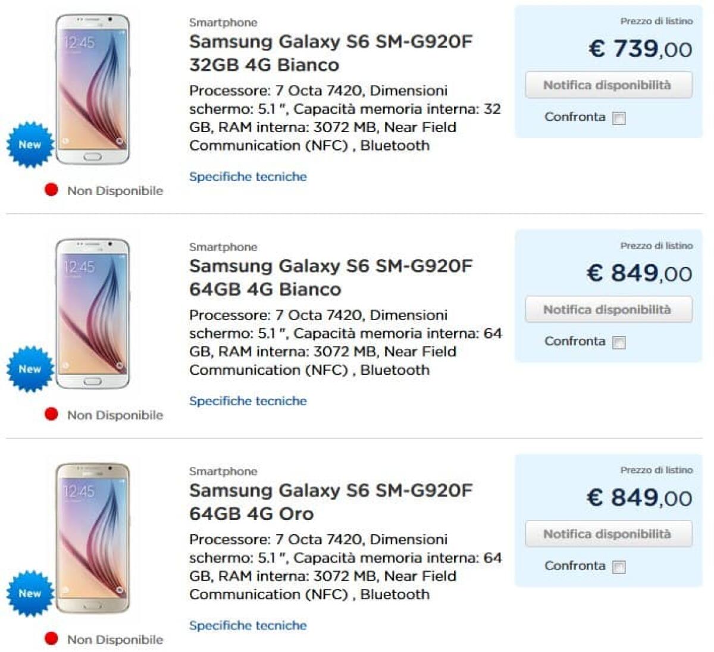The image size is (714, 652).
Task: Open Specifiche tecniche for the 64GB Oro phone
Action: pos(248,625)
